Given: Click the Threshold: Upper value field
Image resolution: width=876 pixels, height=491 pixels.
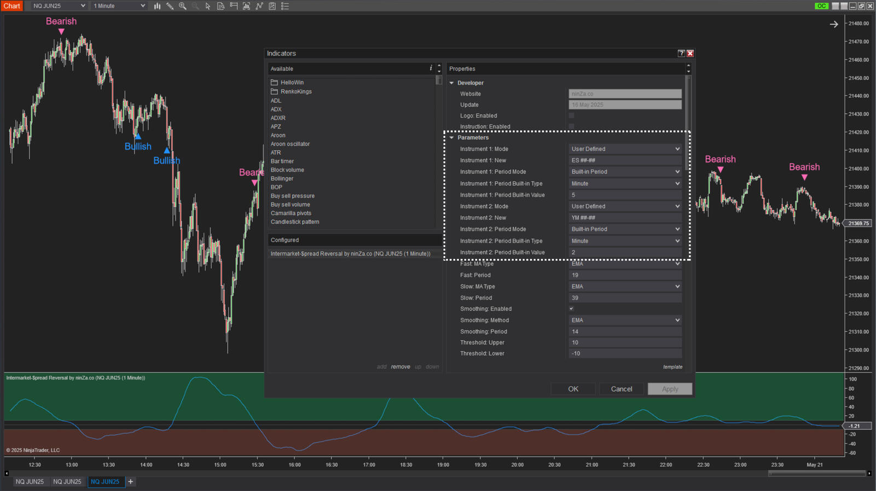Looking at the screenshot, I should point(625,342).
